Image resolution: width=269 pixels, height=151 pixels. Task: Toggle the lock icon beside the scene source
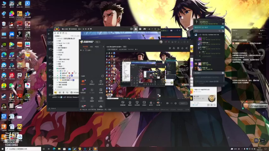click(83, 50)
